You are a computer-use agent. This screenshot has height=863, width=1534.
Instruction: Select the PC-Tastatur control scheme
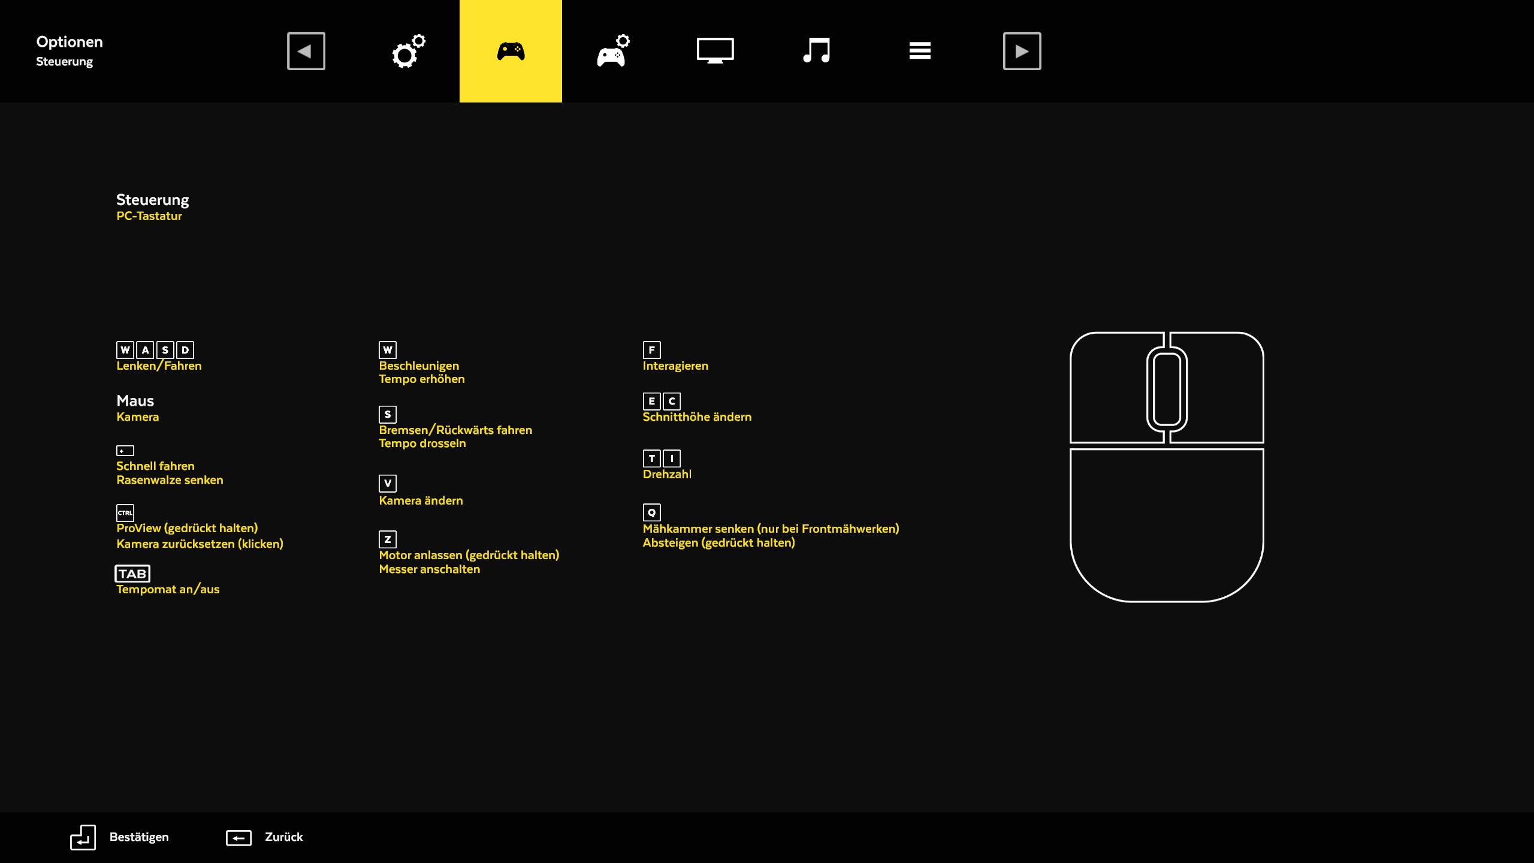149,216
